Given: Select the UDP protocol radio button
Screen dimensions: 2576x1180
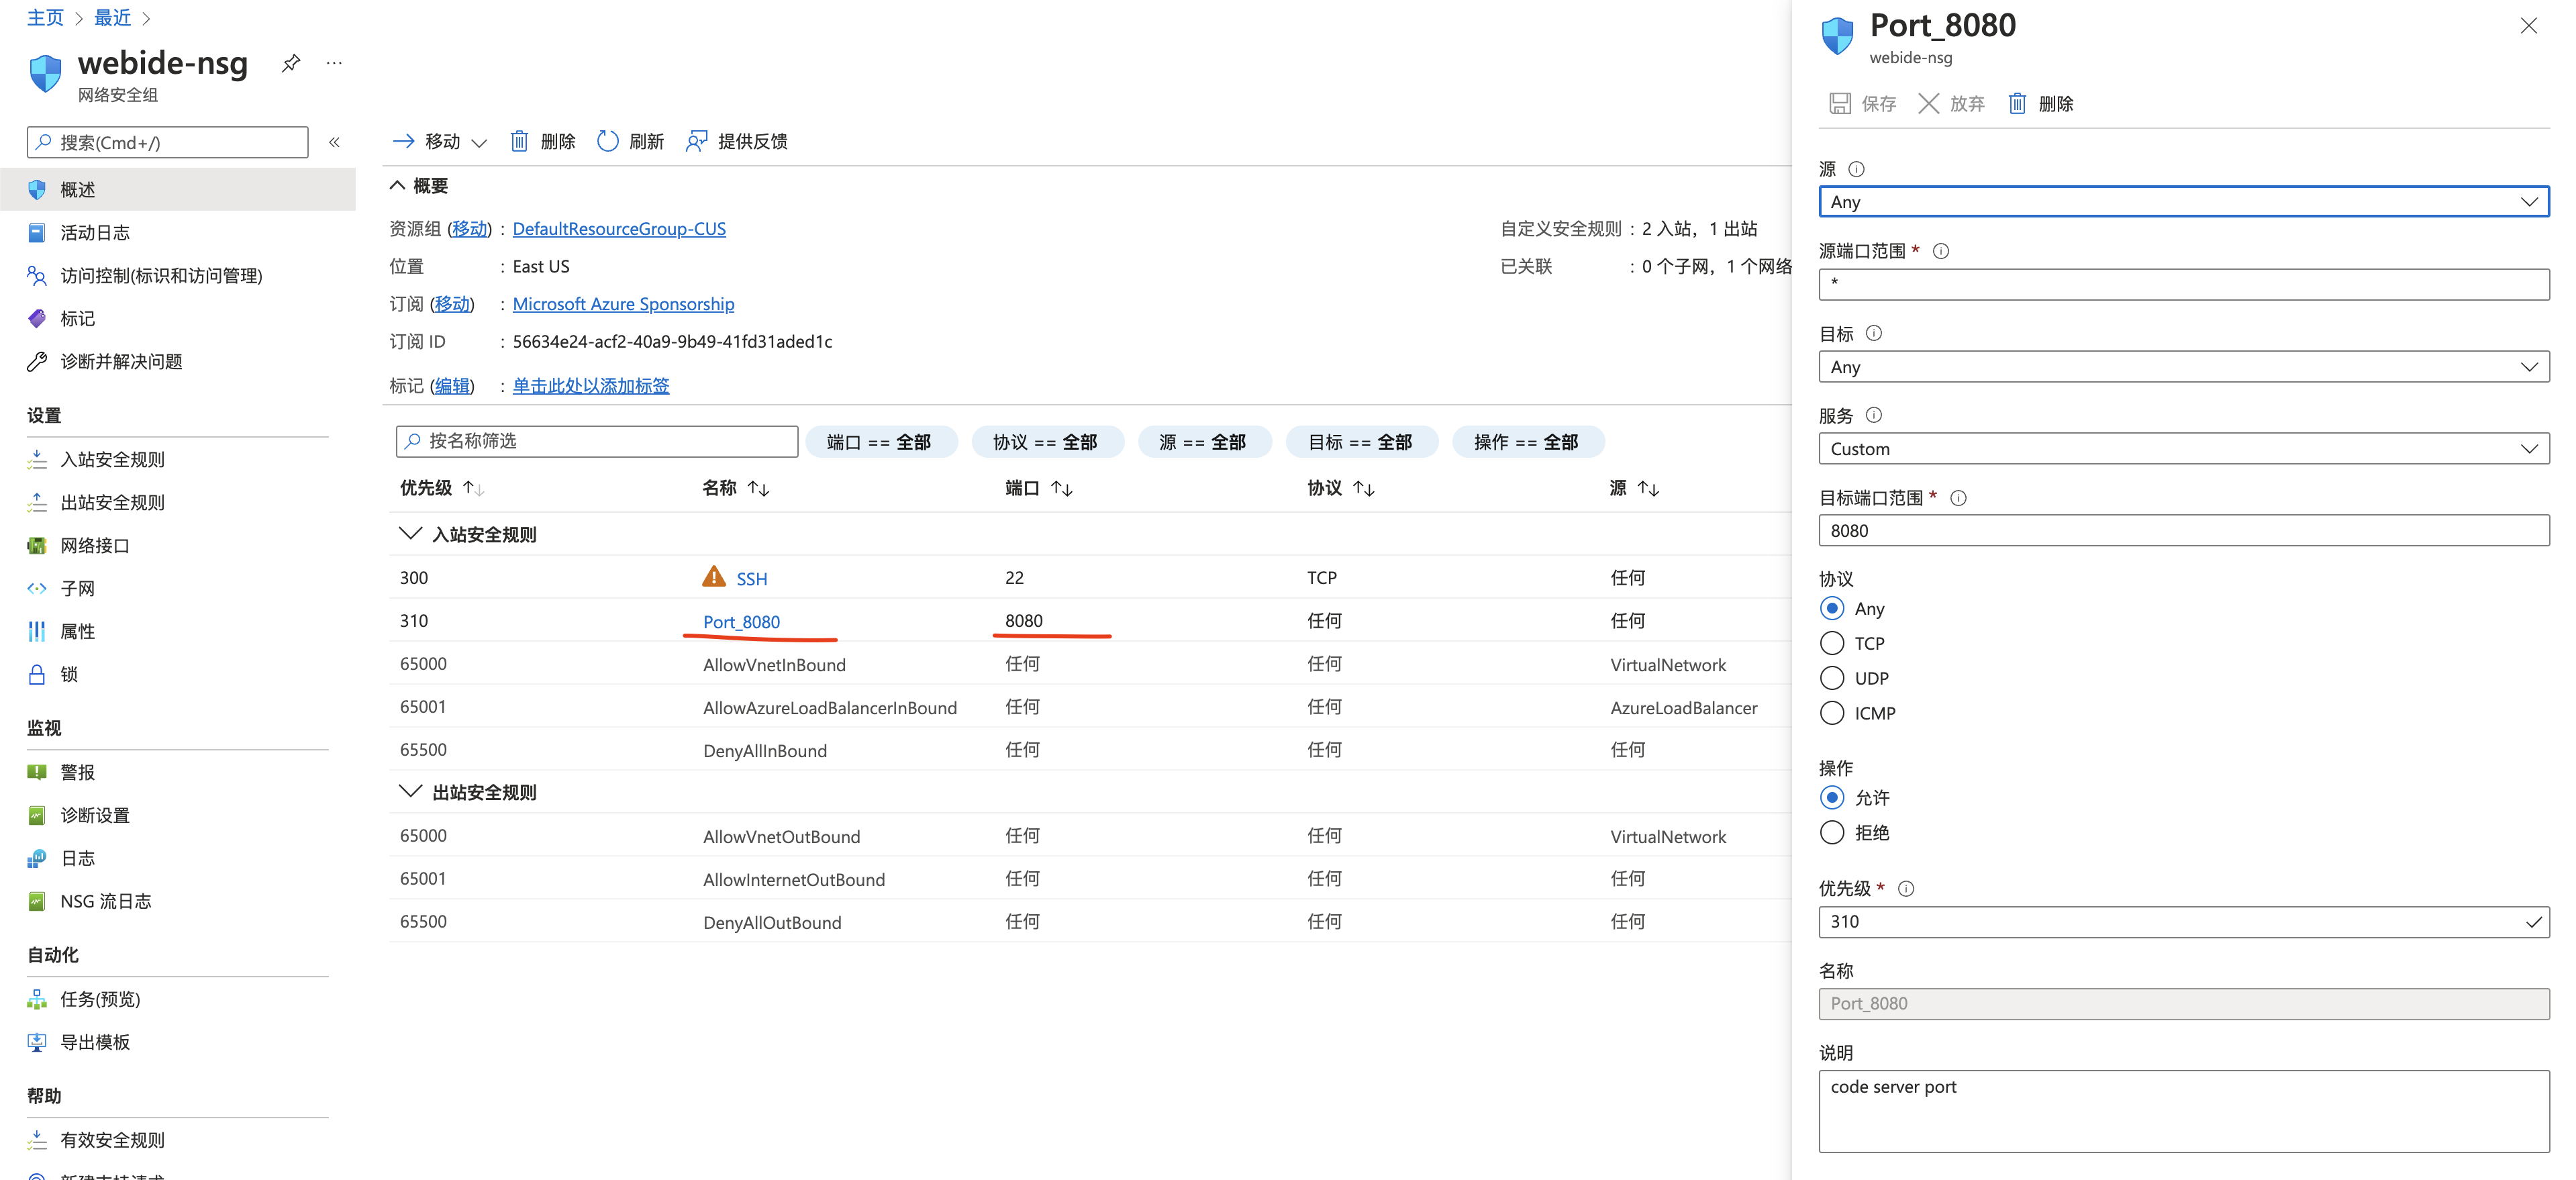Looking at the screenshot, I should click(1831, 678).
